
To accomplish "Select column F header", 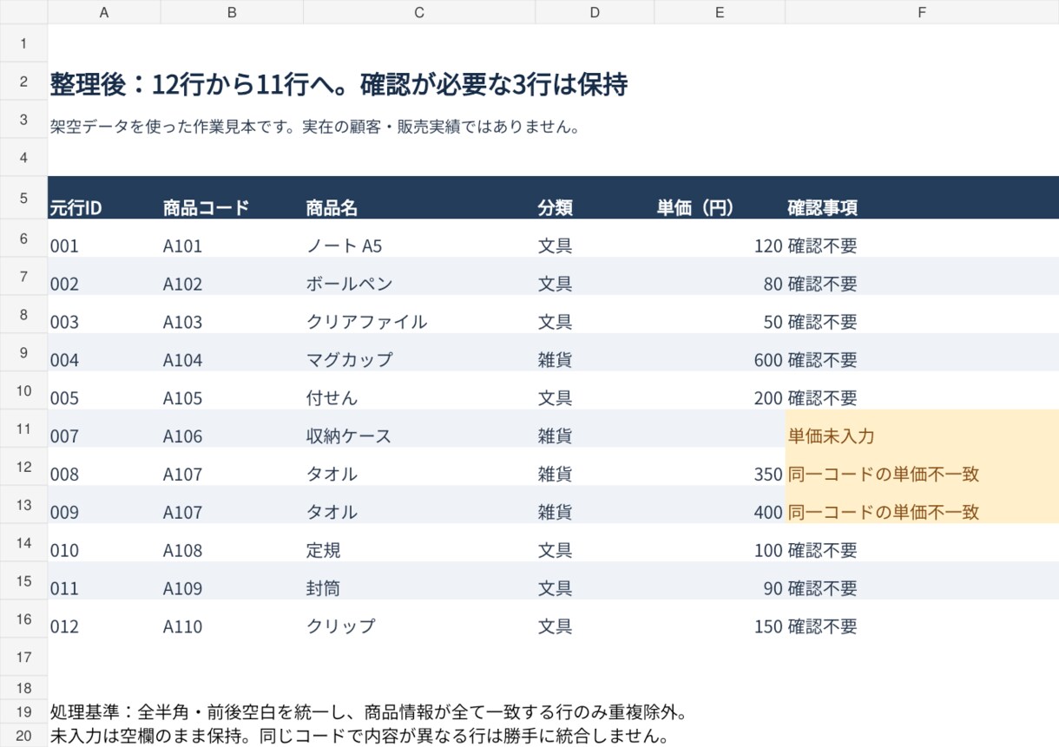I will 922,12.
